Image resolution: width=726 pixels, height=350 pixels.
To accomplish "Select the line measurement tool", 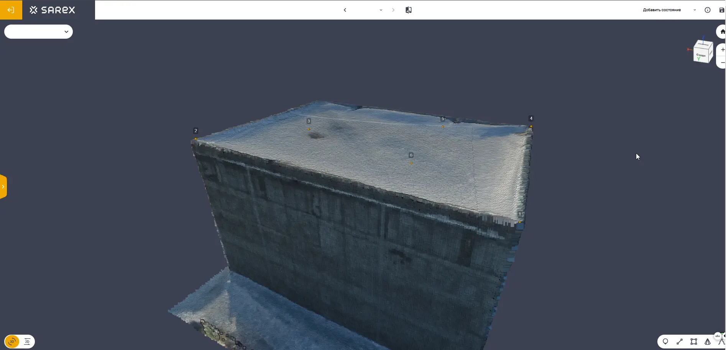I will [x=680, y=342].
